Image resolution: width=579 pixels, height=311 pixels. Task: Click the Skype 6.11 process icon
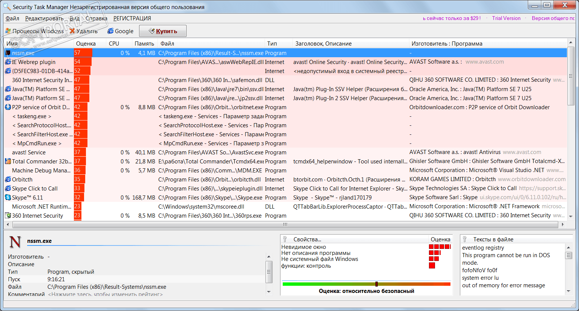click(x=8, y=198)
